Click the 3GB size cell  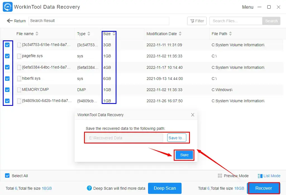pos(107,45)
